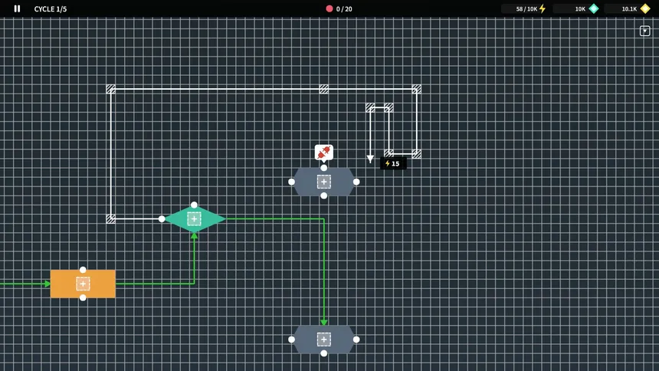
Task: Click the energy cost label showing 15
Action: (x=393, y=163)
